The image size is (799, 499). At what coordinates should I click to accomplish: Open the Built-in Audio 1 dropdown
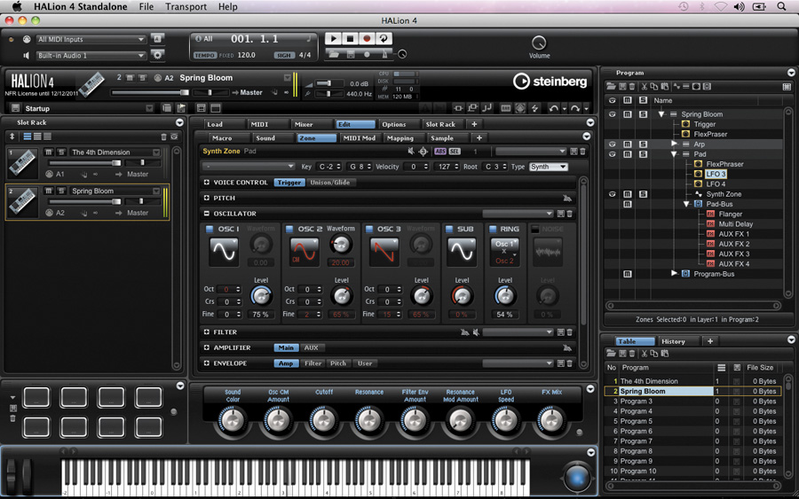(x=91, y=56)
